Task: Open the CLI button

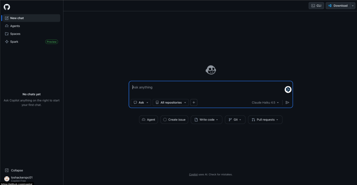Action: 316,6
